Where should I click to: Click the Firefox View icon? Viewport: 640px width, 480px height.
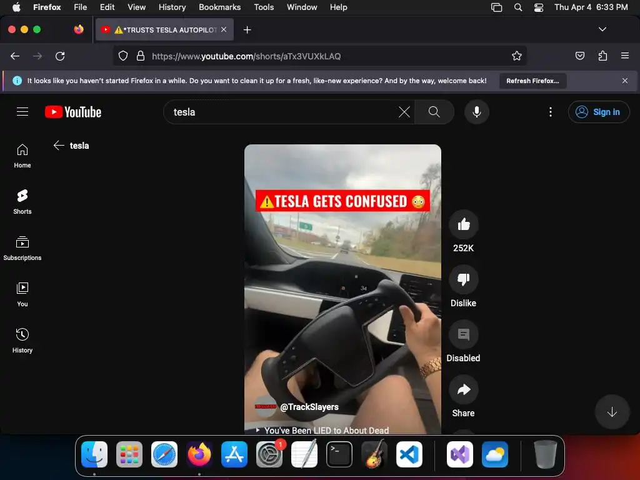79,29
